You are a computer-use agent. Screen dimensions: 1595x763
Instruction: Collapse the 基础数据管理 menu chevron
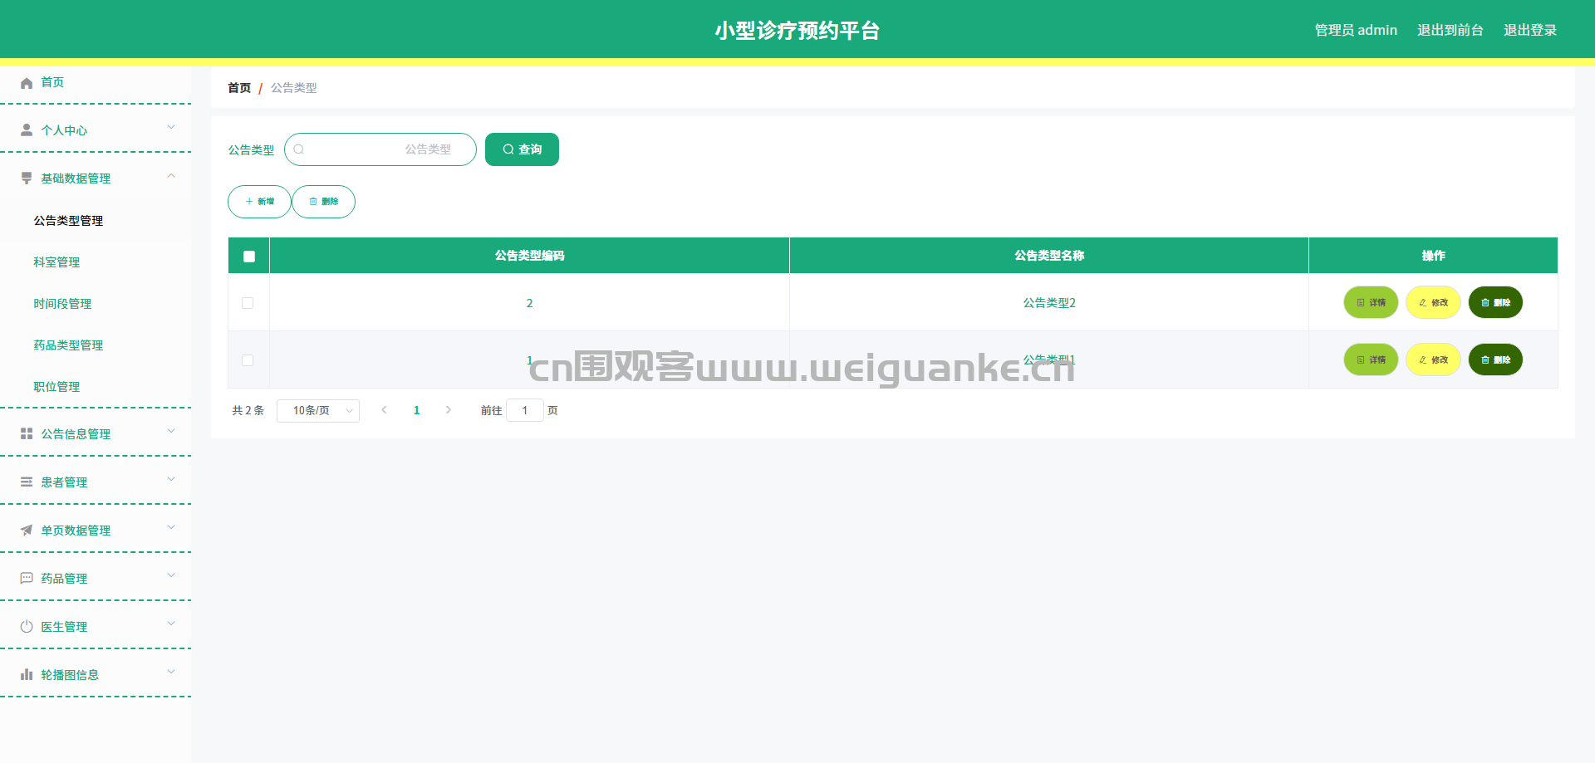tap(171, 175)
